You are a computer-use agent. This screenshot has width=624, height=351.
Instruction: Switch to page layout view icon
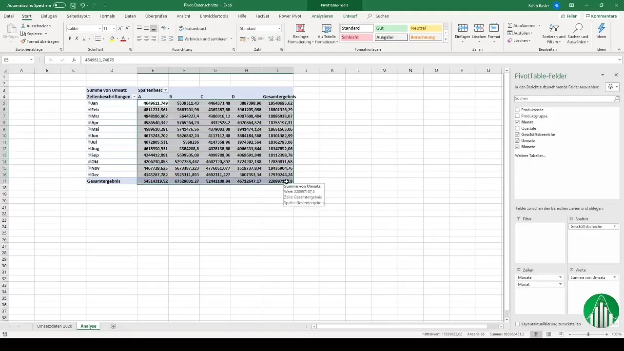pos(549,334)
